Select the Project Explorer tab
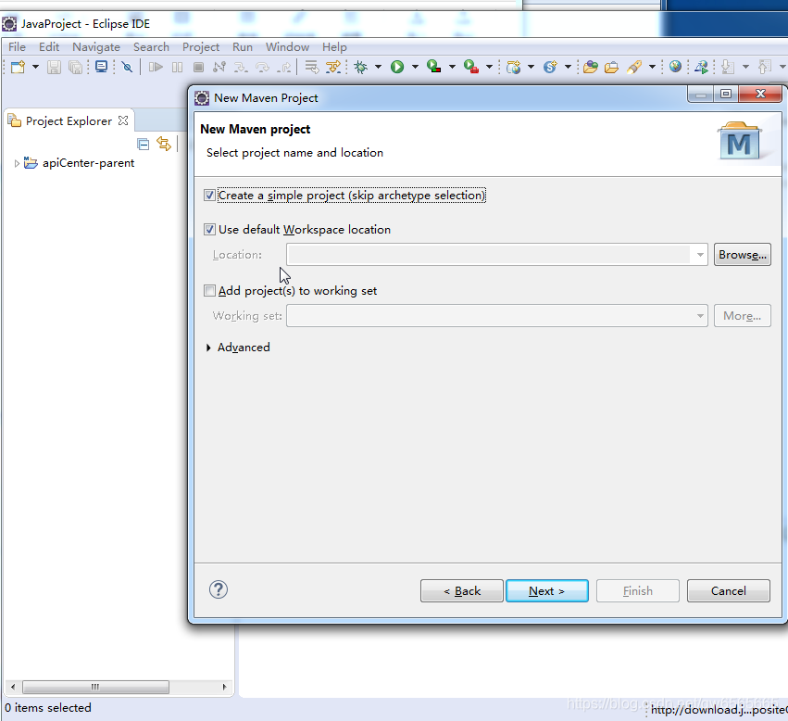 pos(69,120)
